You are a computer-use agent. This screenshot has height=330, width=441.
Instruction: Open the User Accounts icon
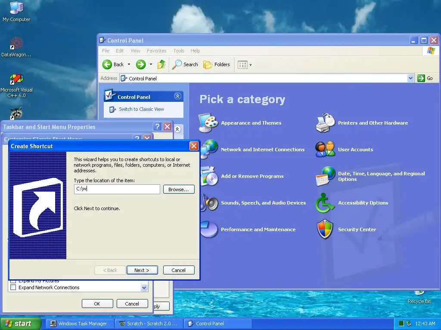(325, 149)
